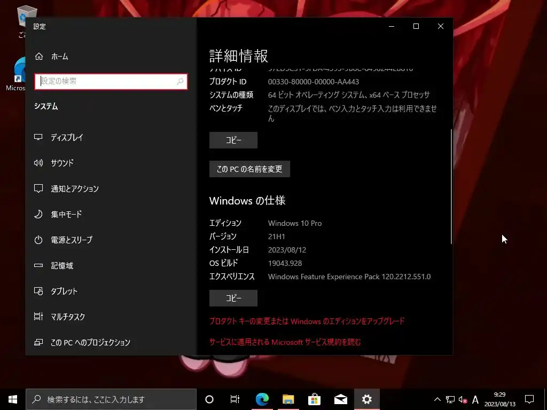Click the muted volume icon in the system tray
The image size is (547, 410).
(463, 399)
